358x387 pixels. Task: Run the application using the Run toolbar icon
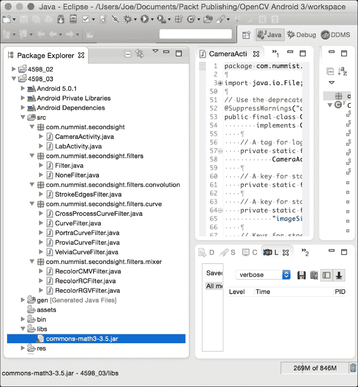(x=144, y=20)
